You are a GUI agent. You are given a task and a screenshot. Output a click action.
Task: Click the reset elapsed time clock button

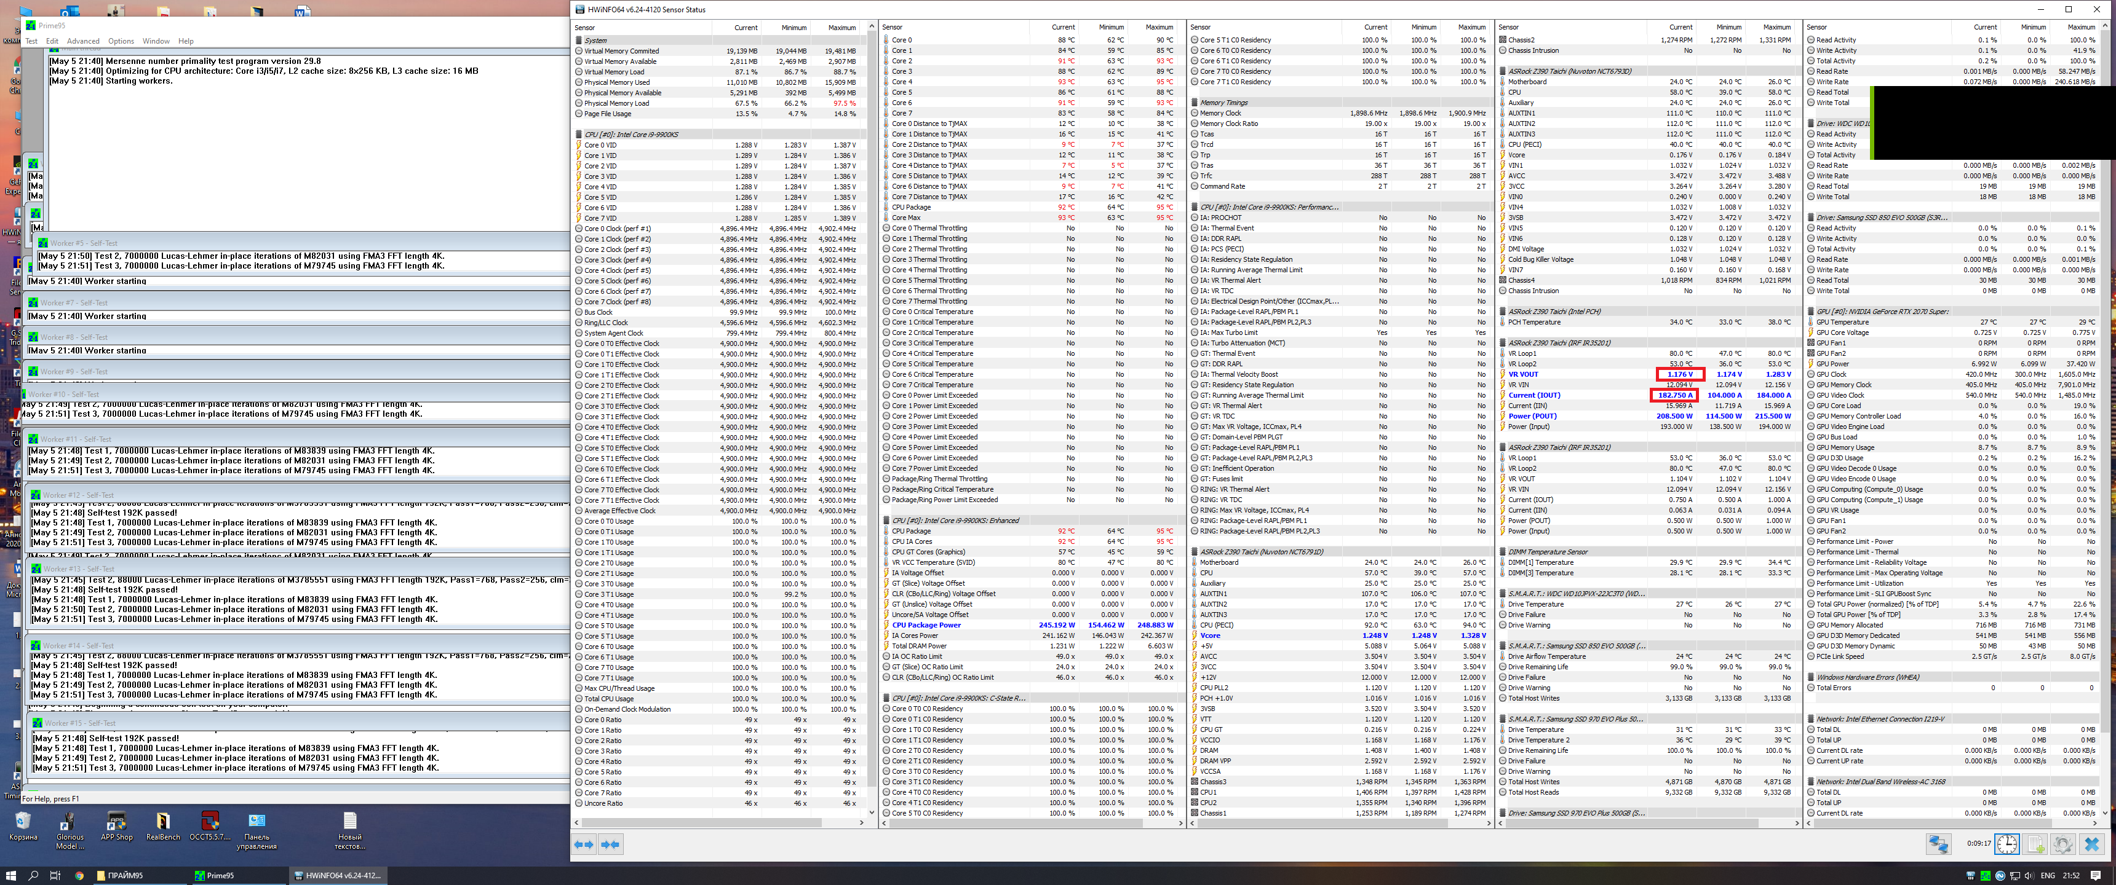(x=2007, y=844)
